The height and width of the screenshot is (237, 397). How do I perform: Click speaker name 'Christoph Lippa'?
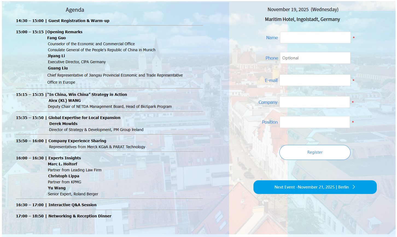(64, 176)
